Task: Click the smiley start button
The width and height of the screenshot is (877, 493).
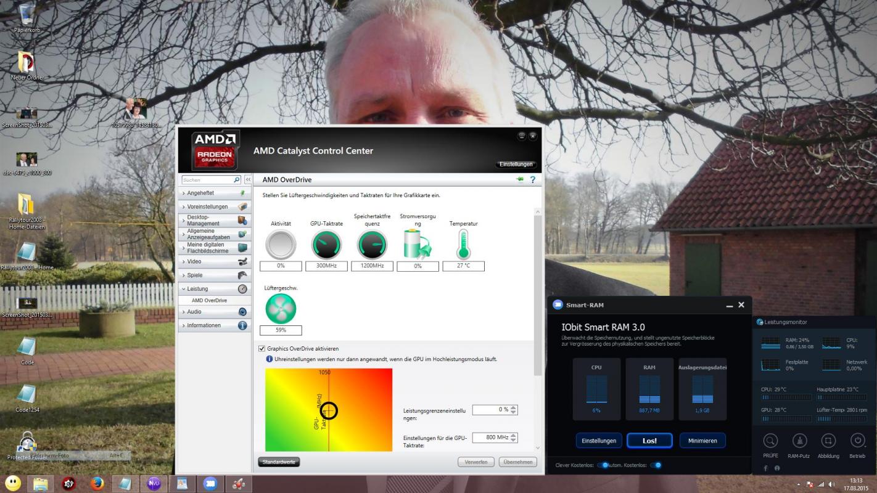Action: pos(12,484)
